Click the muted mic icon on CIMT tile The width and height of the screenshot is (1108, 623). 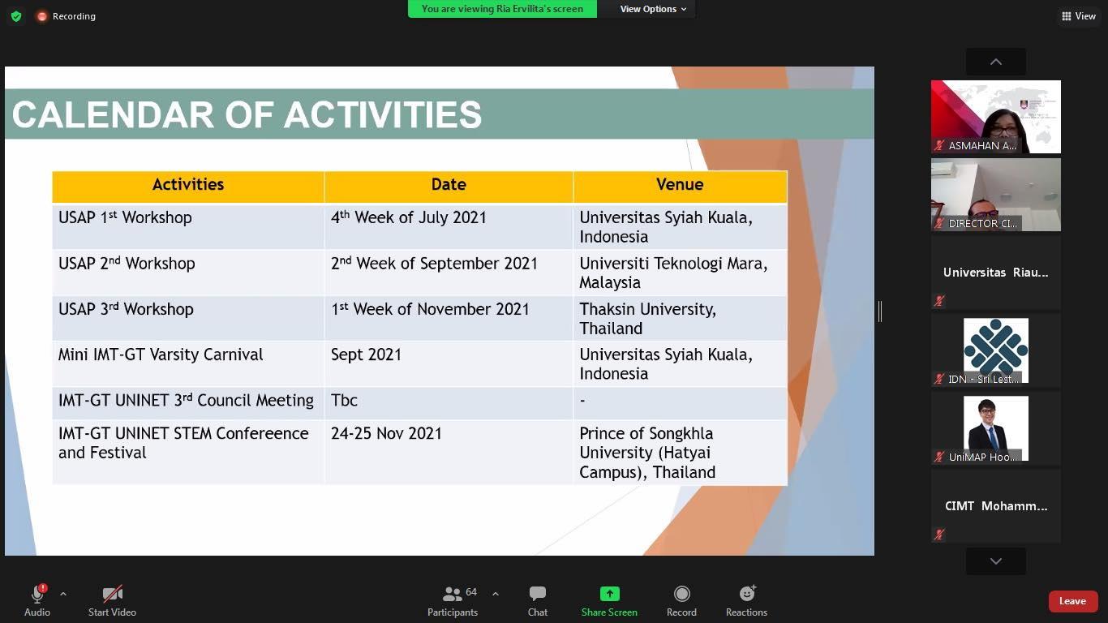939,535
